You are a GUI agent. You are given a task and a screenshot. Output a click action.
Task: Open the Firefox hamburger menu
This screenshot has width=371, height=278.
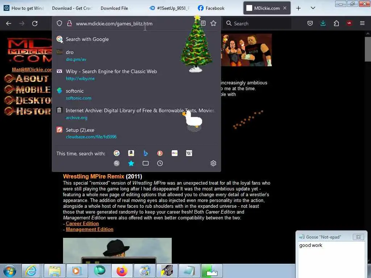362,23
